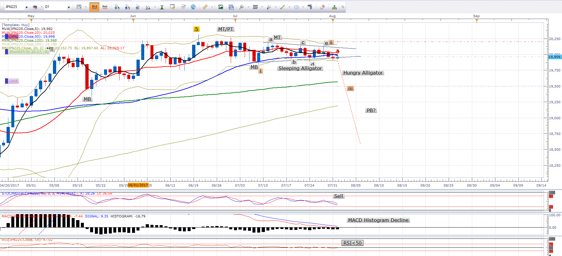Screen dimensions: 562x256
Task: Open the JPN225 symbol dropdown
Action: [x=26, y=7]
